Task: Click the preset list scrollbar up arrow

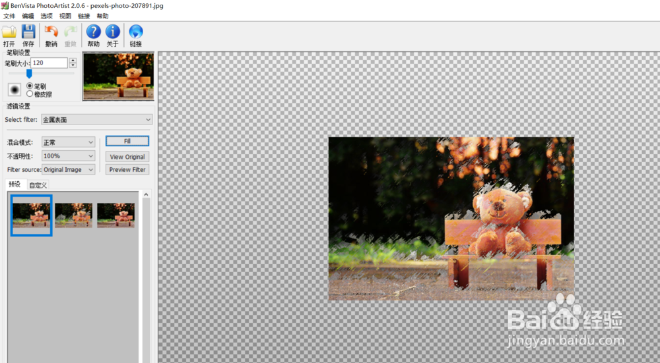Action: (x=146, y=194)
